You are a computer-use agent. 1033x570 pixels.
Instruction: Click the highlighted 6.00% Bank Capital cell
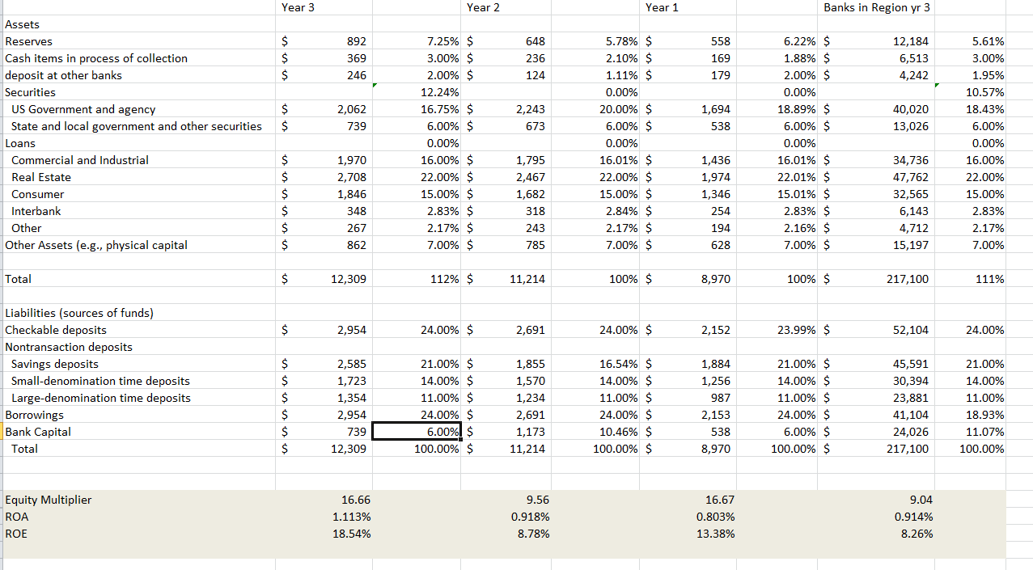(x=417, y=432)
